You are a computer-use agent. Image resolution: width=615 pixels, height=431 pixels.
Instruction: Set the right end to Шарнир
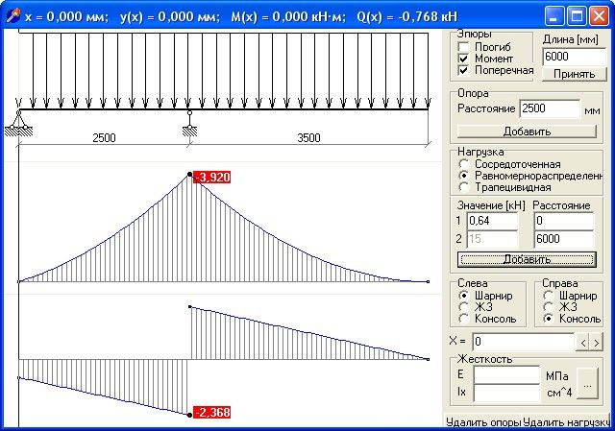(x=549, y=296)
